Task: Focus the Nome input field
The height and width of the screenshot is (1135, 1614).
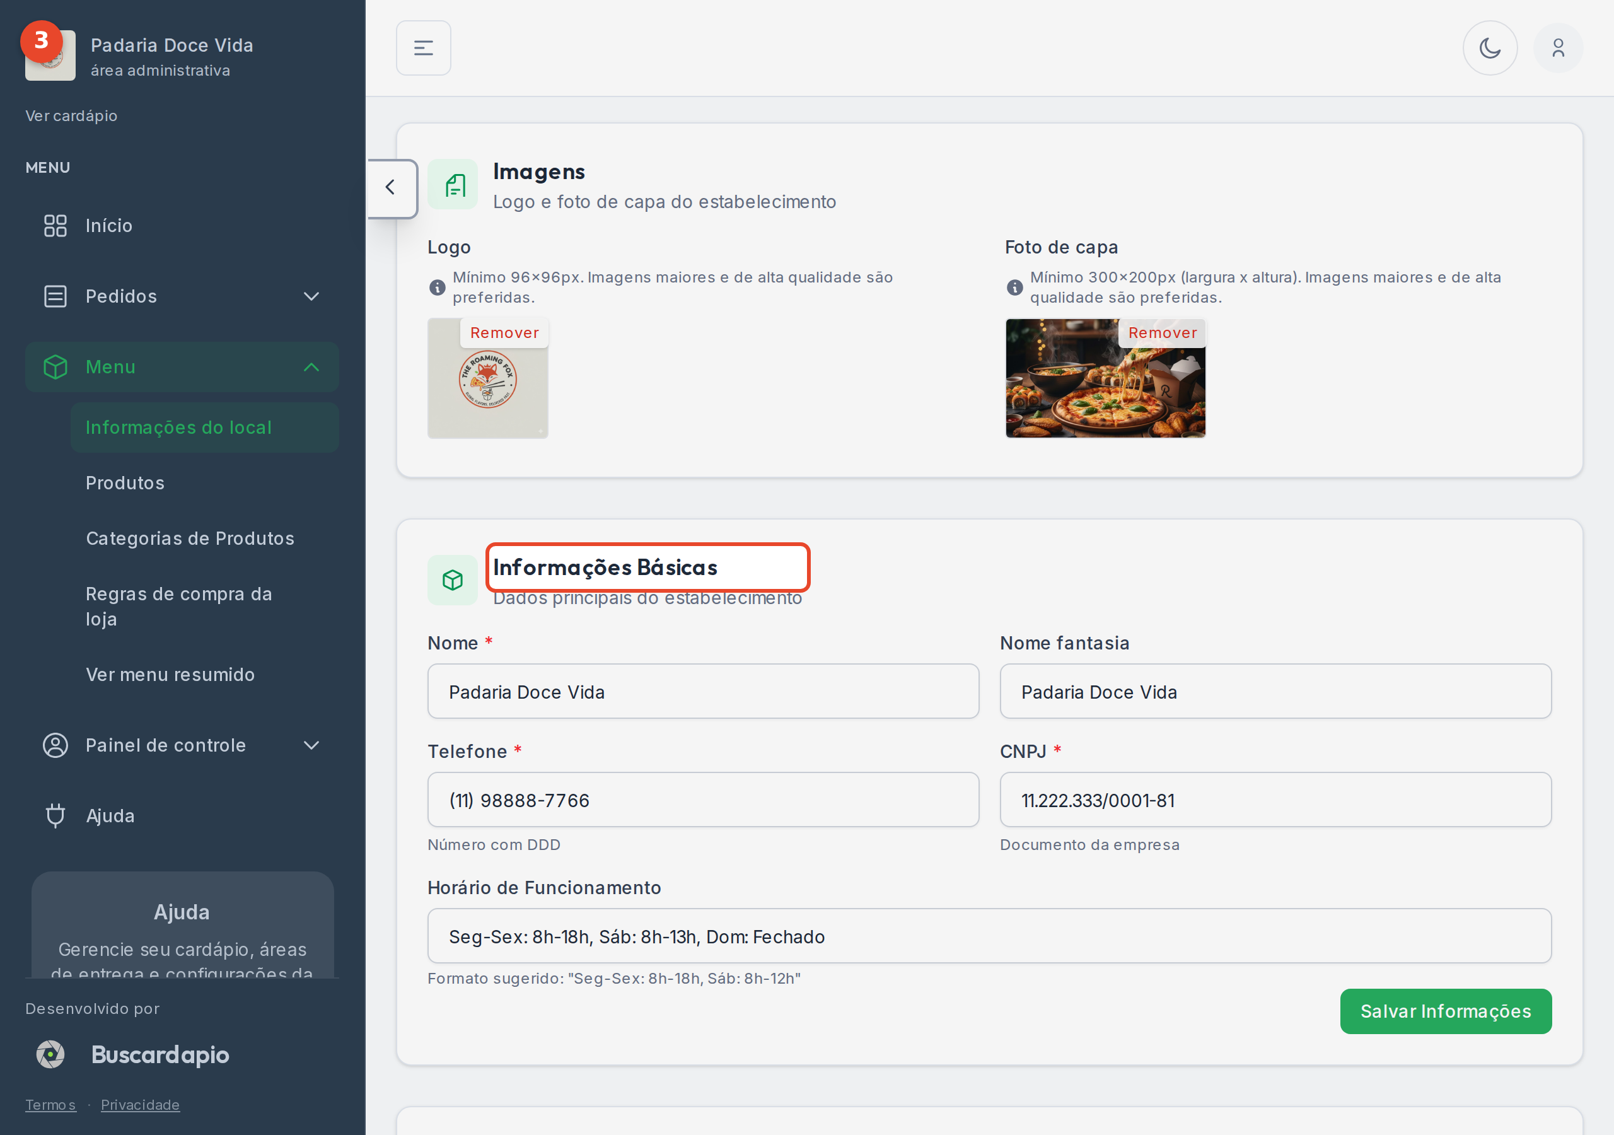Action: [703, 691]
